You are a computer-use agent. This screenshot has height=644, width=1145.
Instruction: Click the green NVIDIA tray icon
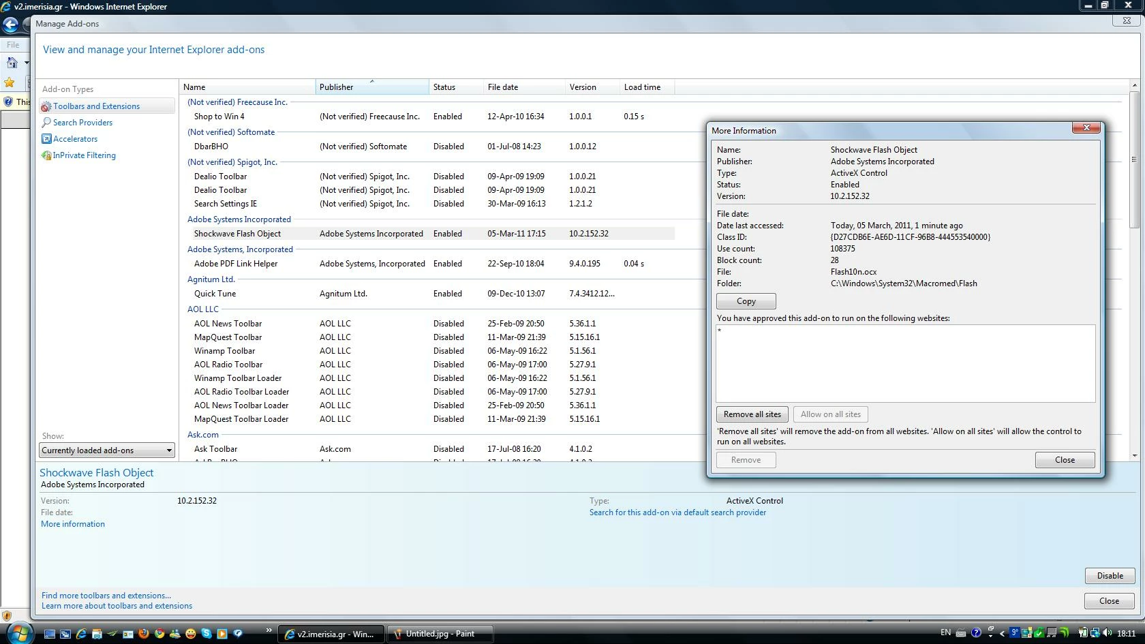(x=1063, y=633)
